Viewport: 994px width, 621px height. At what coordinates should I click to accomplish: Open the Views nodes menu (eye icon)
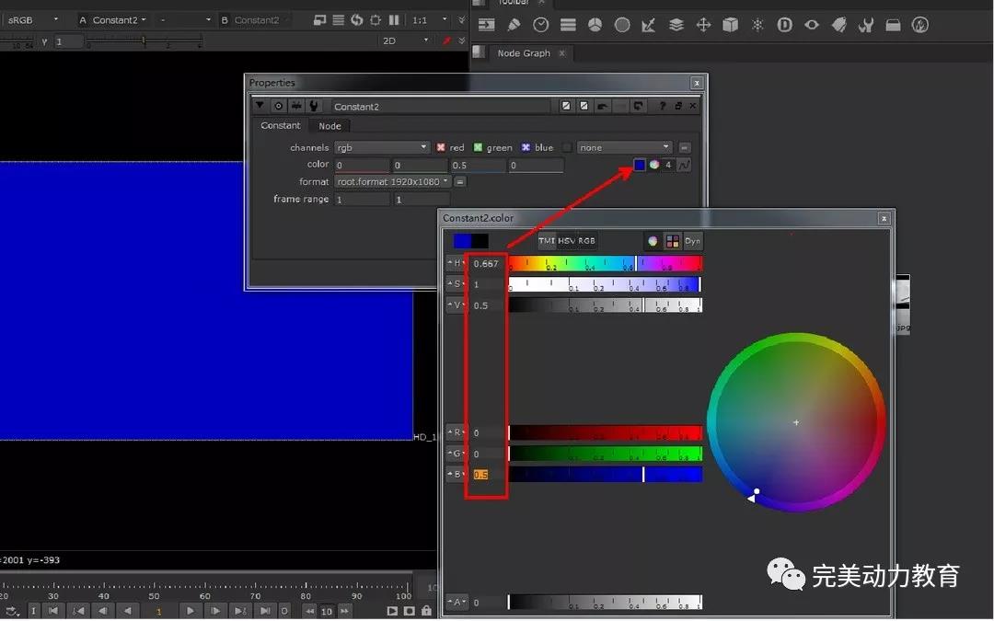pyautogui.click(x=812, y=25)
